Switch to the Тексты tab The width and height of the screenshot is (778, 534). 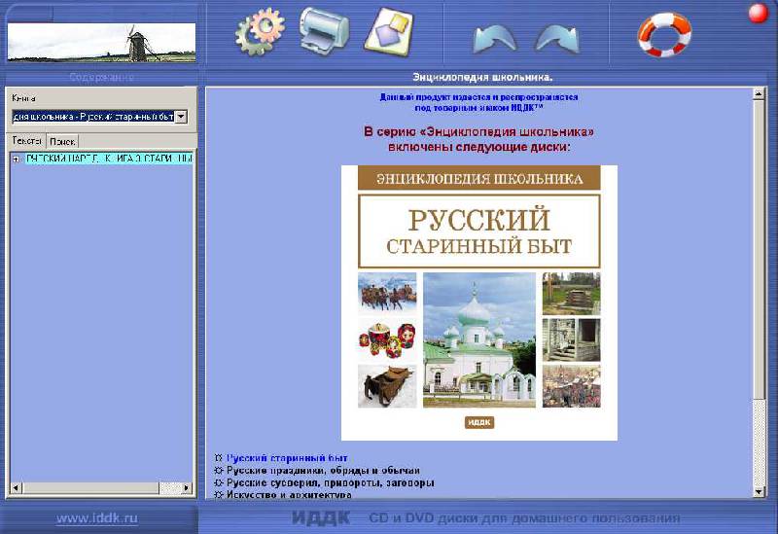[27, 141]
